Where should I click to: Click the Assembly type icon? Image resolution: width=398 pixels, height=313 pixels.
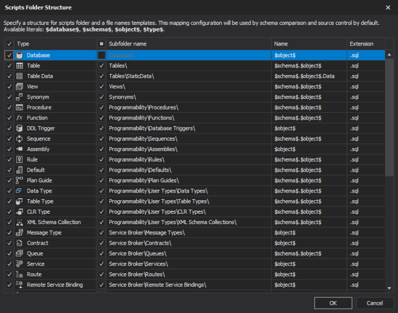[x=20, y=149]
